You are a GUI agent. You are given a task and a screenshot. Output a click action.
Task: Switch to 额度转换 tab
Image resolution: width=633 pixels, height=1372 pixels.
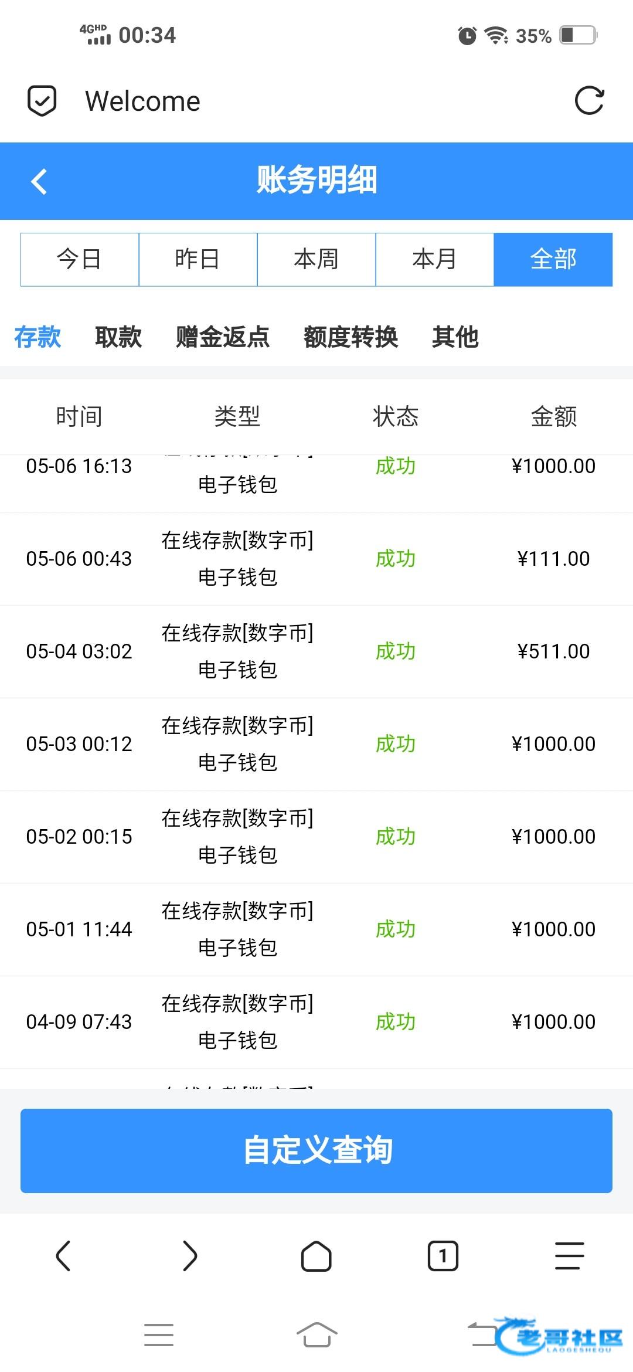pos(350,337)
